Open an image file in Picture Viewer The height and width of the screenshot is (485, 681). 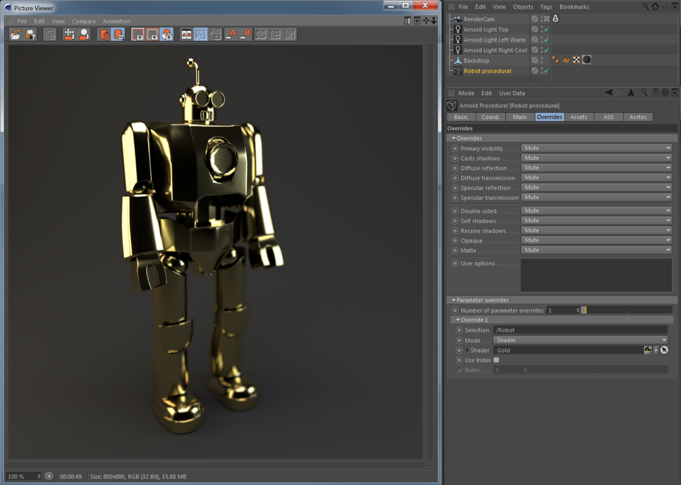click(x=16, y=34)
